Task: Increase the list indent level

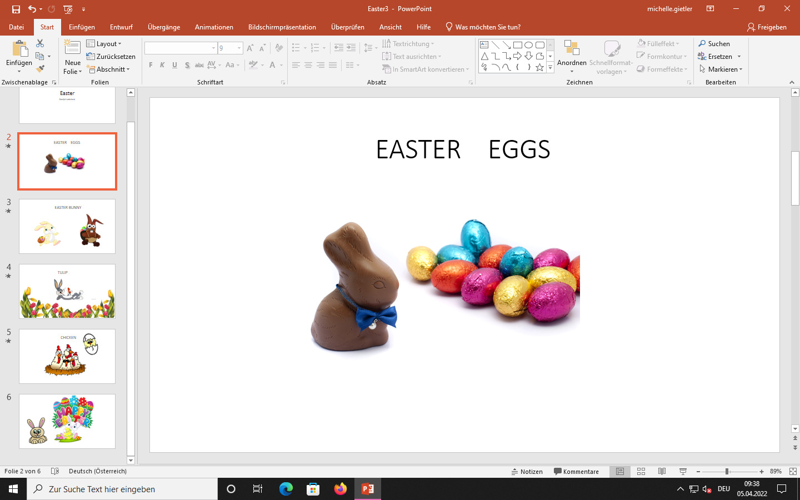Action: (351, 48)
